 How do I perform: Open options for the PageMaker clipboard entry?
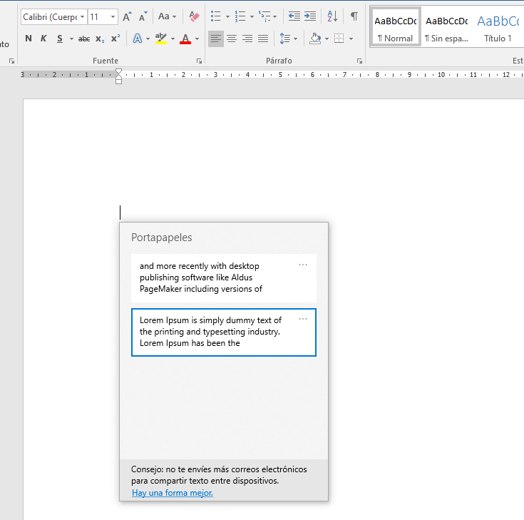click(303, 265)
